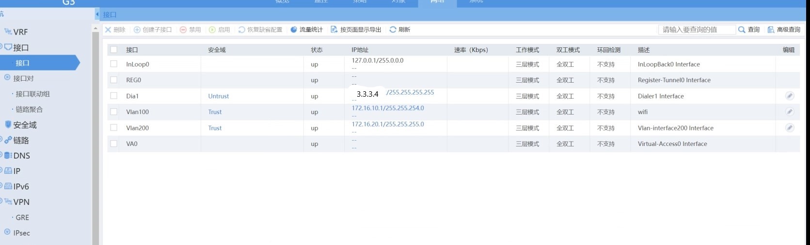Click the DNS icon in sidebar
Image resolution: width=810 pixels, height=245 pixels.
pos(8,156)
